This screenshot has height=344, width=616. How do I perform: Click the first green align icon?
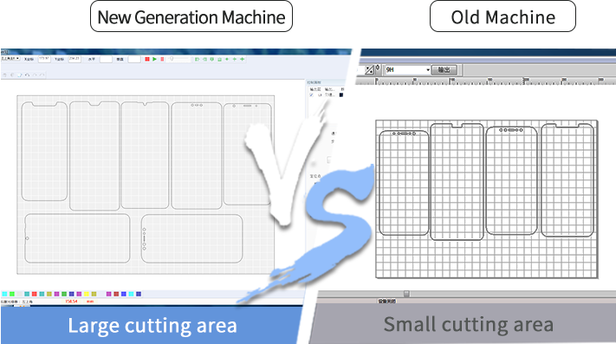(198, 59)
